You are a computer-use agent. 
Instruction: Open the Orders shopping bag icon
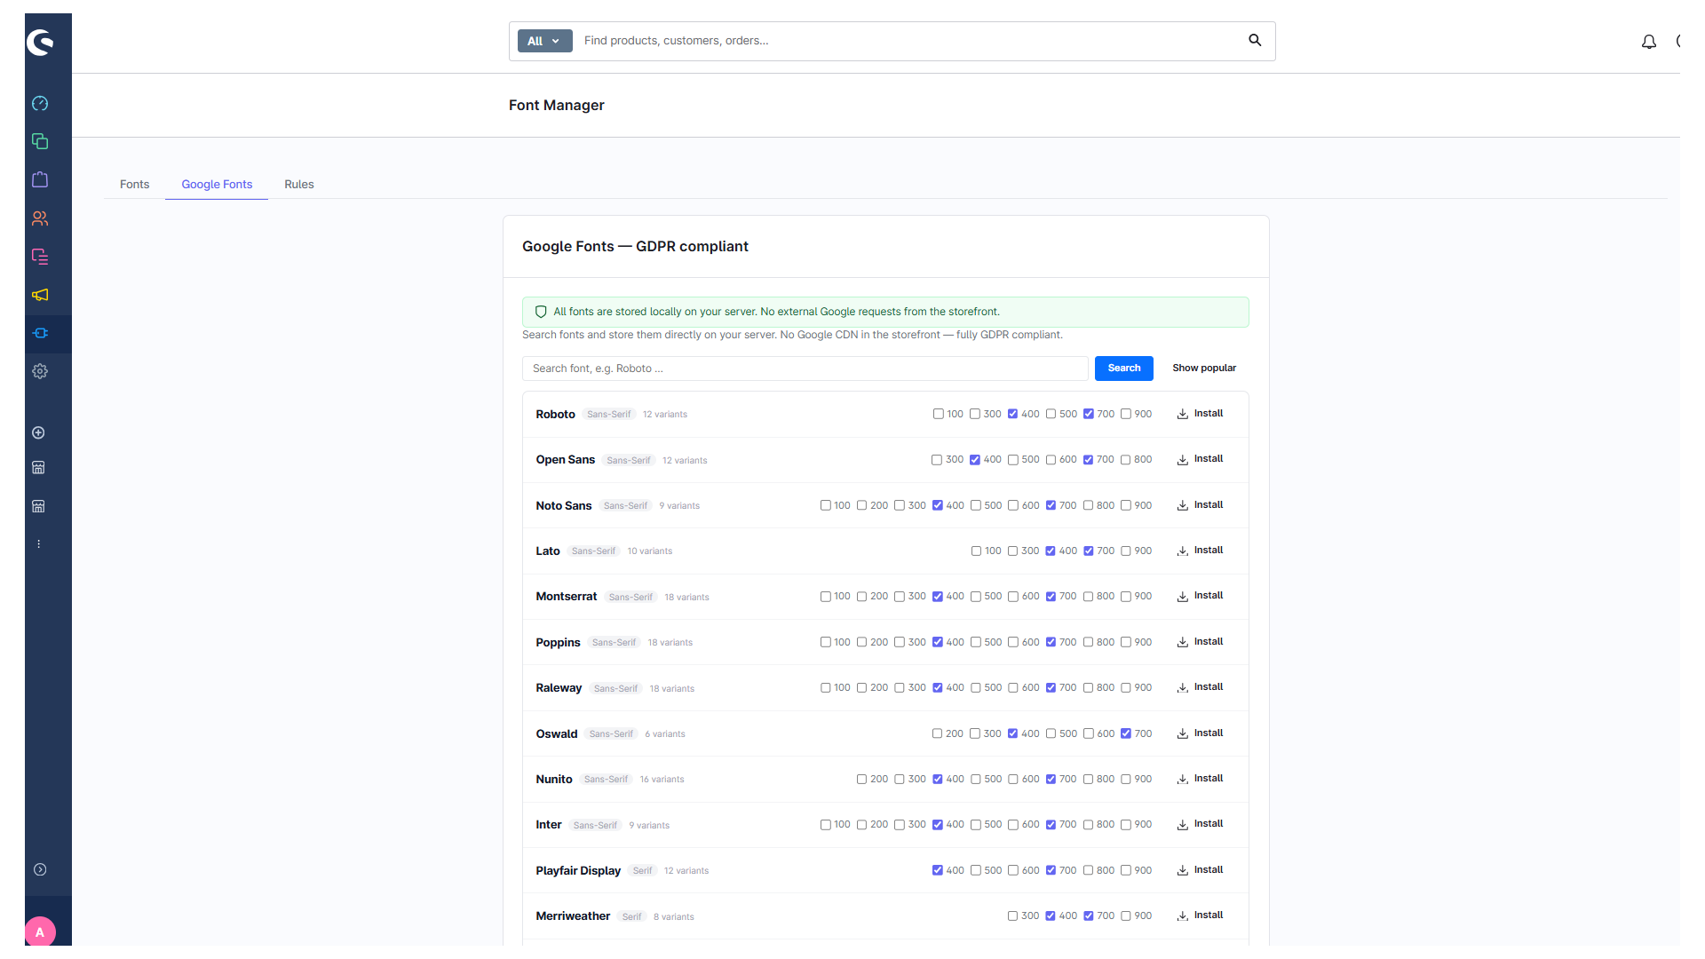click(40, 180)
